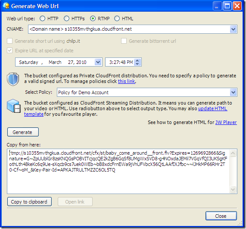The height and width of the screenshot is (229, 246).
Task: Open the JW Player help link
Action: click(226, 122)
